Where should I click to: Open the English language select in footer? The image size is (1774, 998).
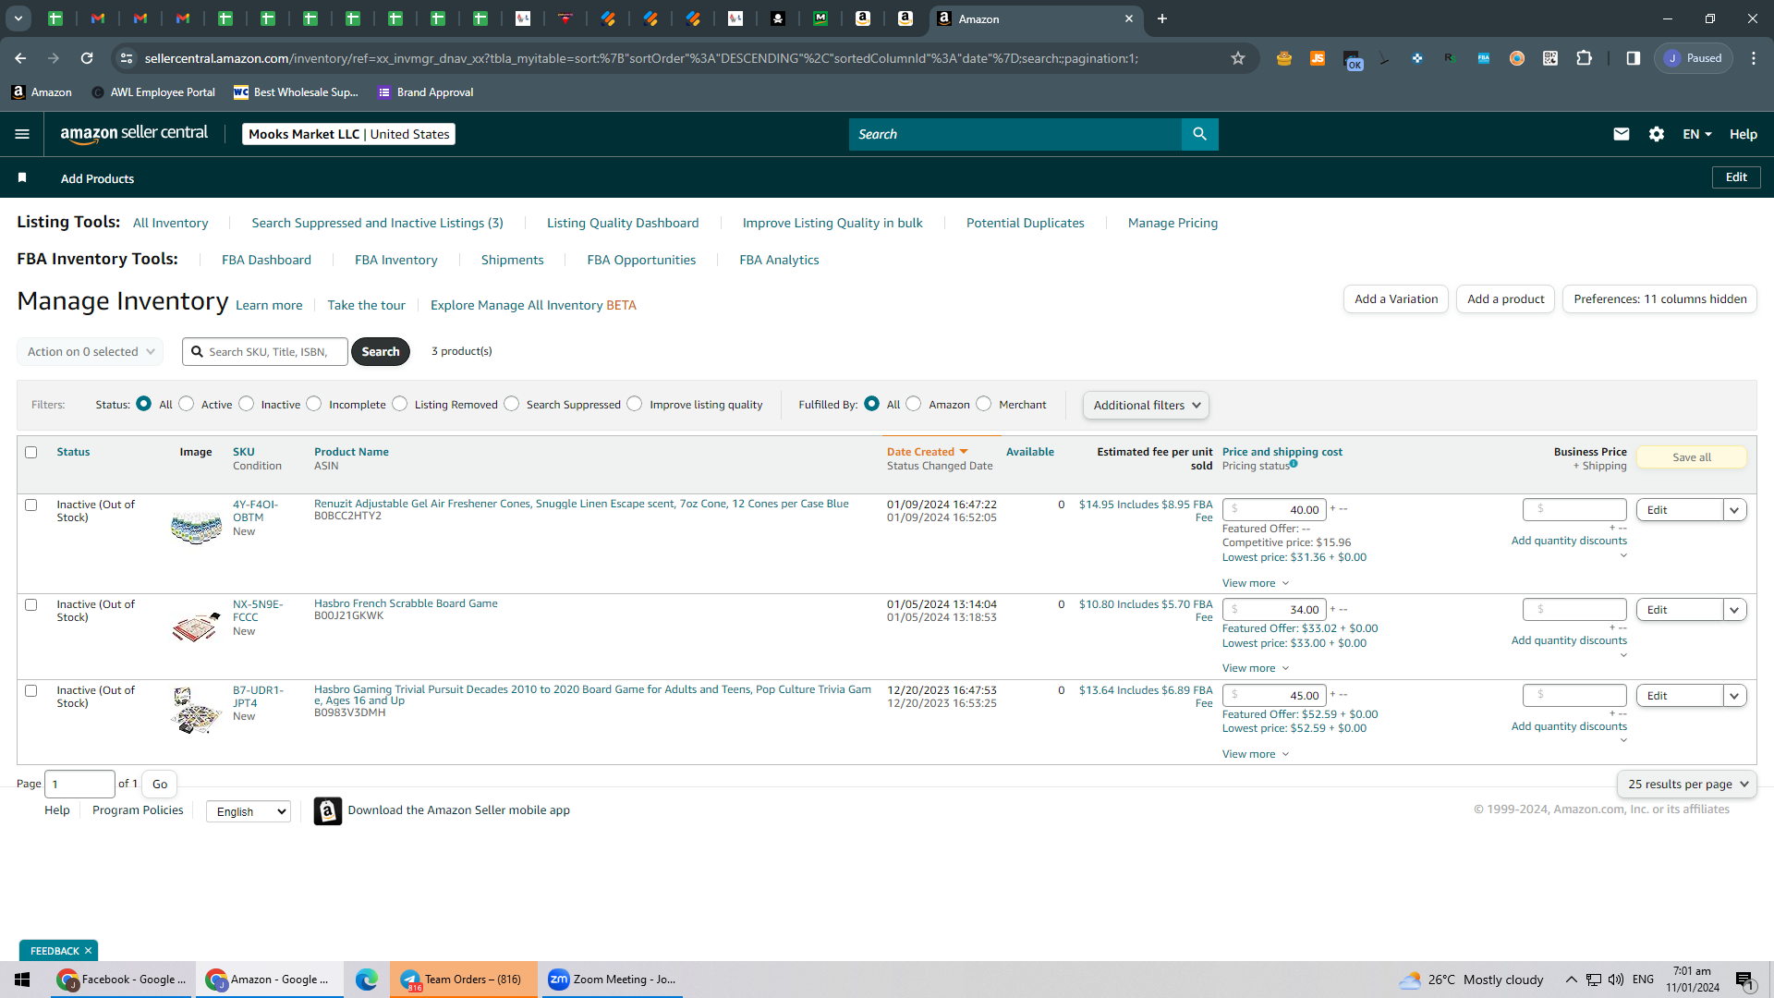point(249,811)
